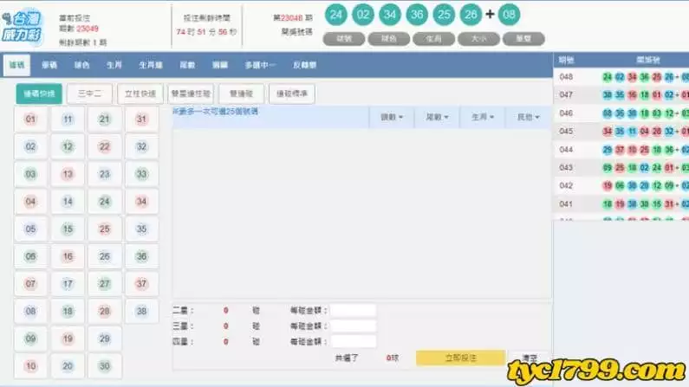
Task: Pick number 16 in the grid
Action: click(68, 256)
